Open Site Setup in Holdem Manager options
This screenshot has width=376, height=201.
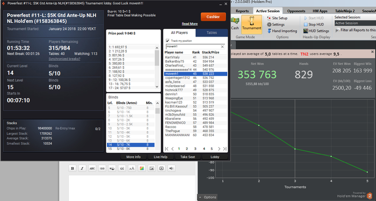[x=277, y=18]
